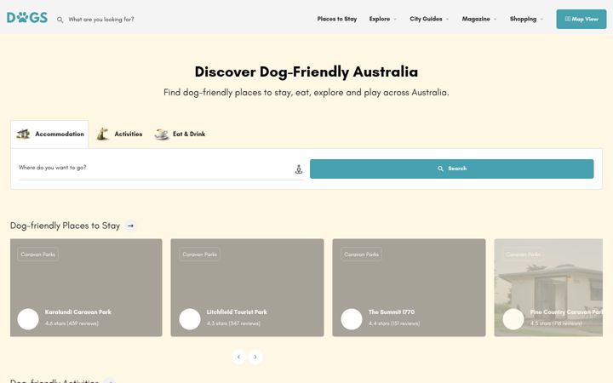Click The Summit 1770 avatar circle
This screenshot has width=613, height=383.
(352, 319)
